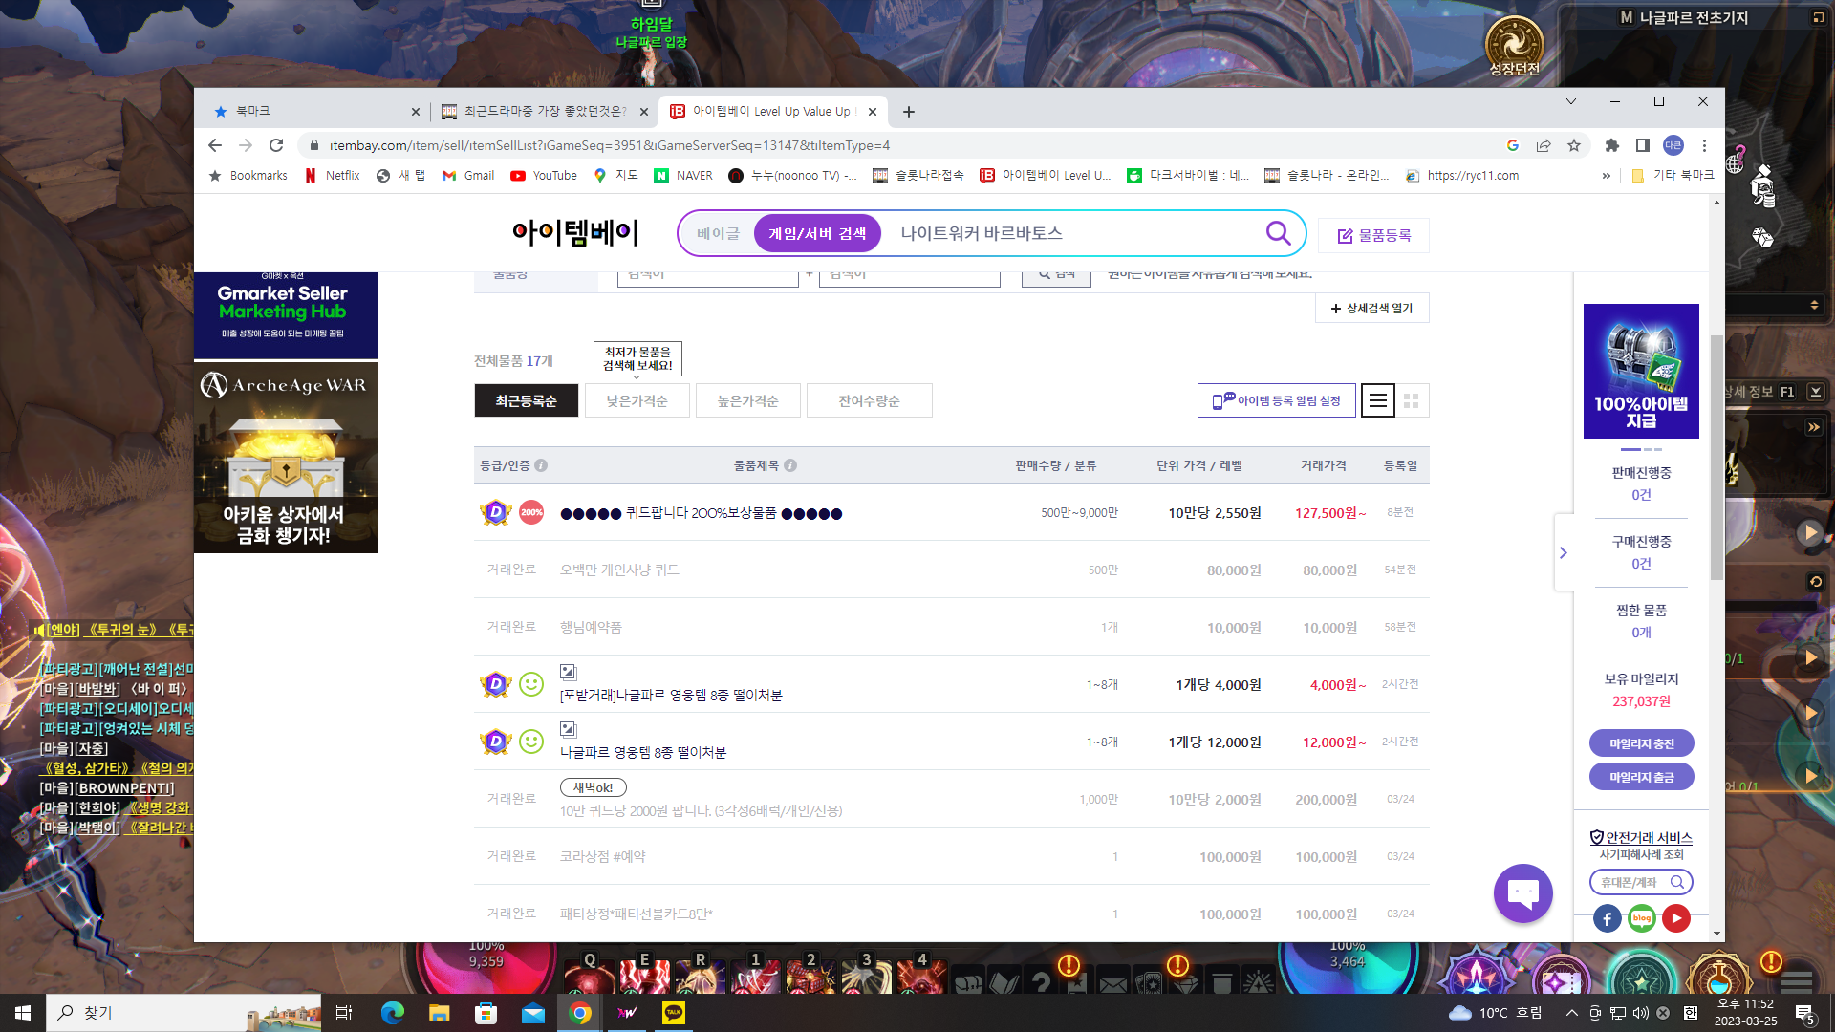Image resolution: width=1835 pixels, height=1032 pixels.
Task: Open the Gmail bookmark
Action: click(x=468, y=176)
